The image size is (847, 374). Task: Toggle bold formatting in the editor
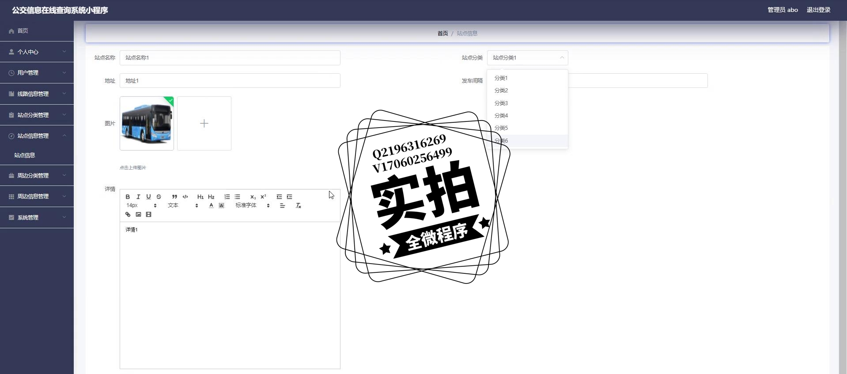click(x=128, y=197)
